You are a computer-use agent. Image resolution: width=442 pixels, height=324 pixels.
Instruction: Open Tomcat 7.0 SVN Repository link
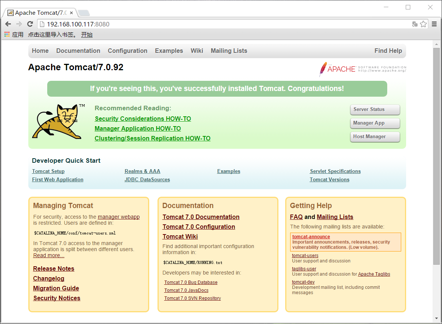(193, 298)
